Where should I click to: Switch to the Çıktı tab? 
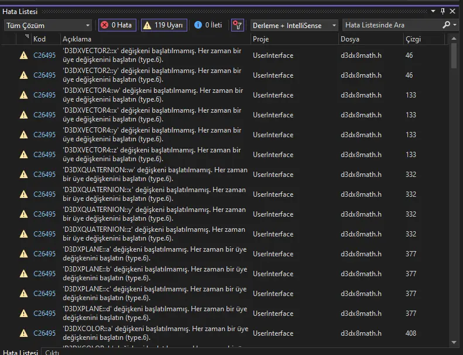tap(53, 352)
